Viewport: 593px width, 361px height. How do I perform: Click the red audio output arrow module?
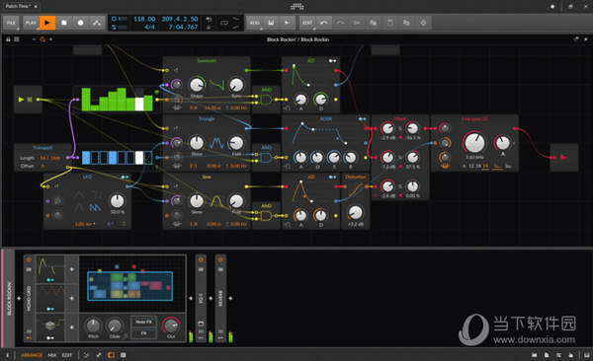[564, 158]
